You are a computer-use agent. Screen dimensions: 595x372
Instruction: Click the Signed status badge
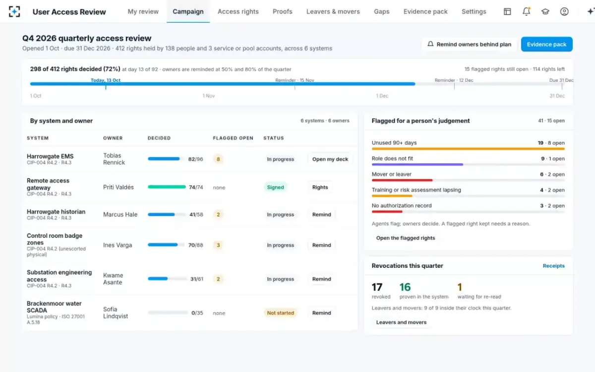(x=275, y=187)
